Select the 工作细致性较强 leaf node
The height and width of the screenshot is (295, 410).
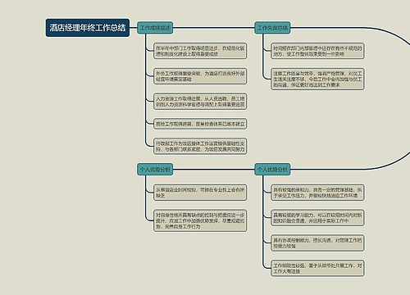[317, 268]
